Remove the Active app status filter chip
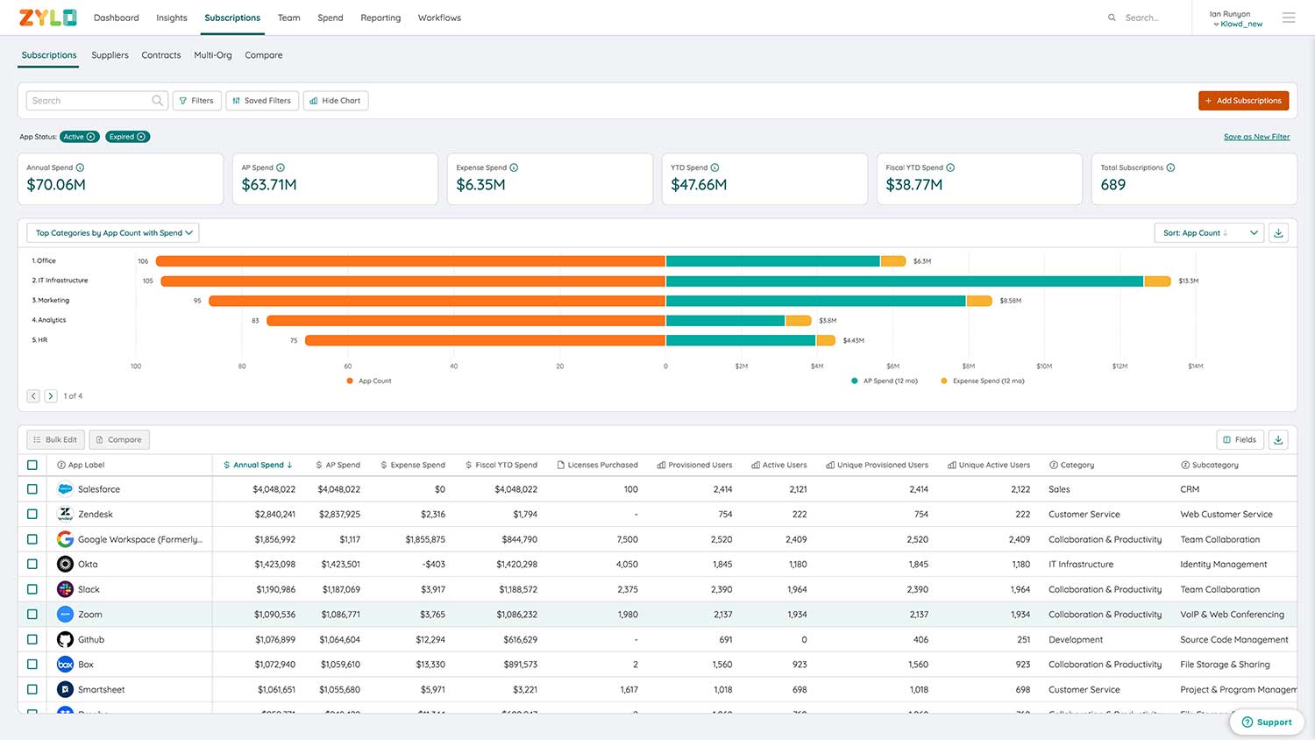The width and height of the screenshot is (1315, 740). (91, 137)
